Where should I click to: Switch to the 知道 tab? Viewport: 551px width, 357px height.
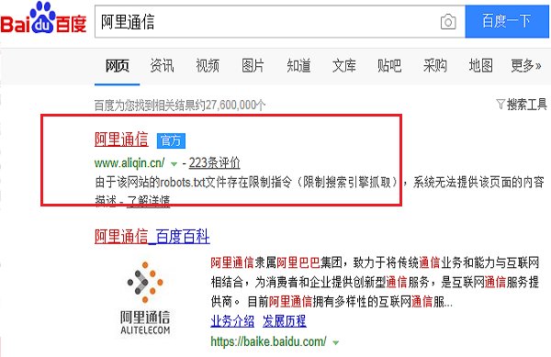point(298,66)
